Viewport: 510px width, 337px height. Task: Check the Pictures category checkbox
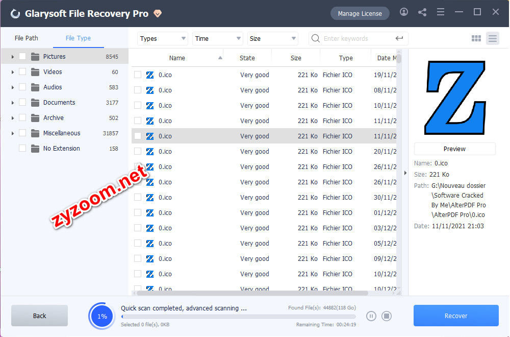22,56
